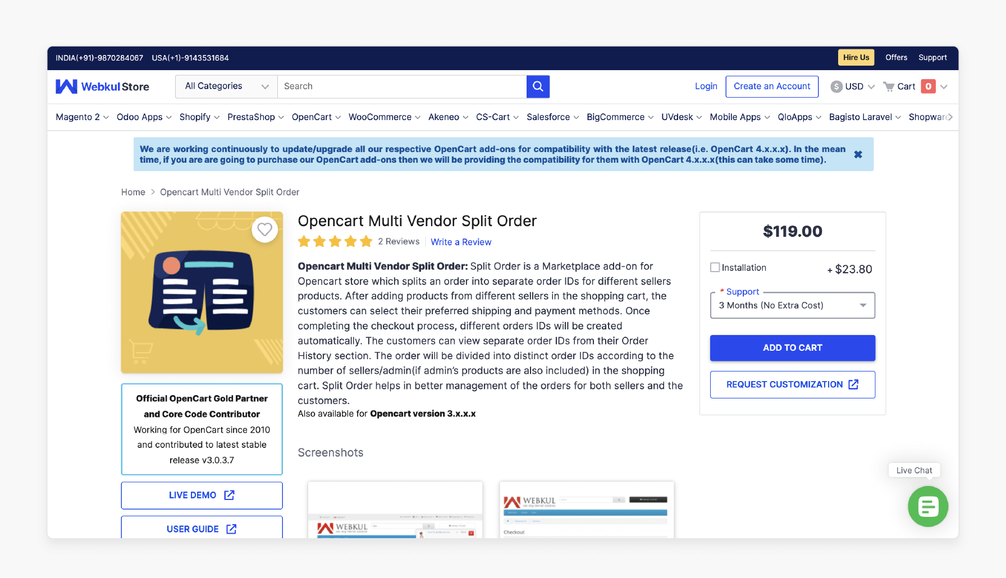
Task: Go to Home breadcrumb
Action: [133, 192]
